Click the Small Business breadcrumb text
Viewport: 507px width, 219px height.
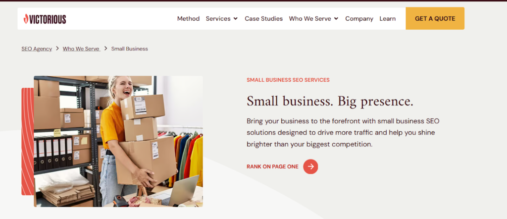[x=130, y=49]
